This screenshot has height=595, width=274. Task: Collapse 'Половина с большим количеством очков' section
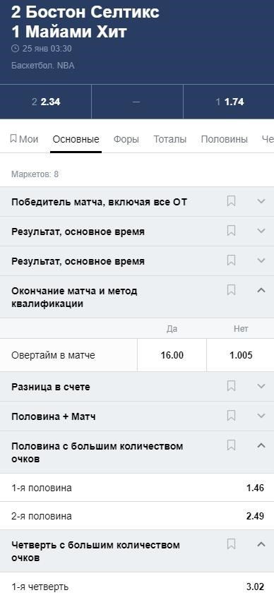261,445
